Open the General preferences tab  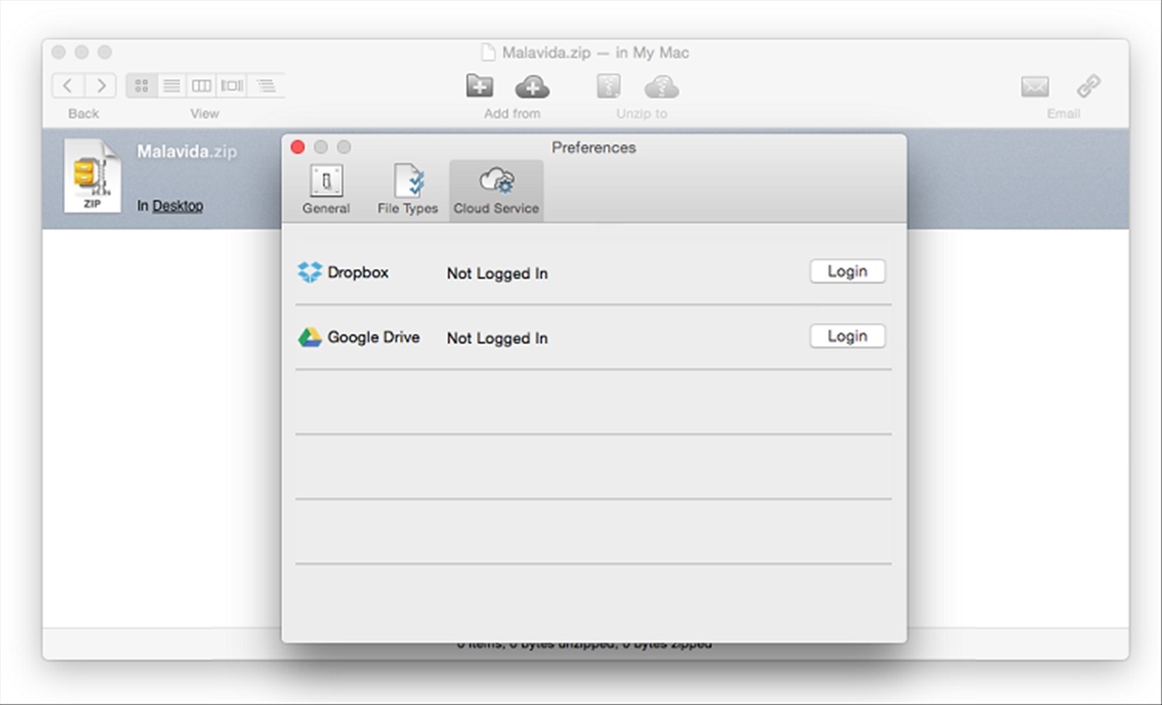pos(326,189)
